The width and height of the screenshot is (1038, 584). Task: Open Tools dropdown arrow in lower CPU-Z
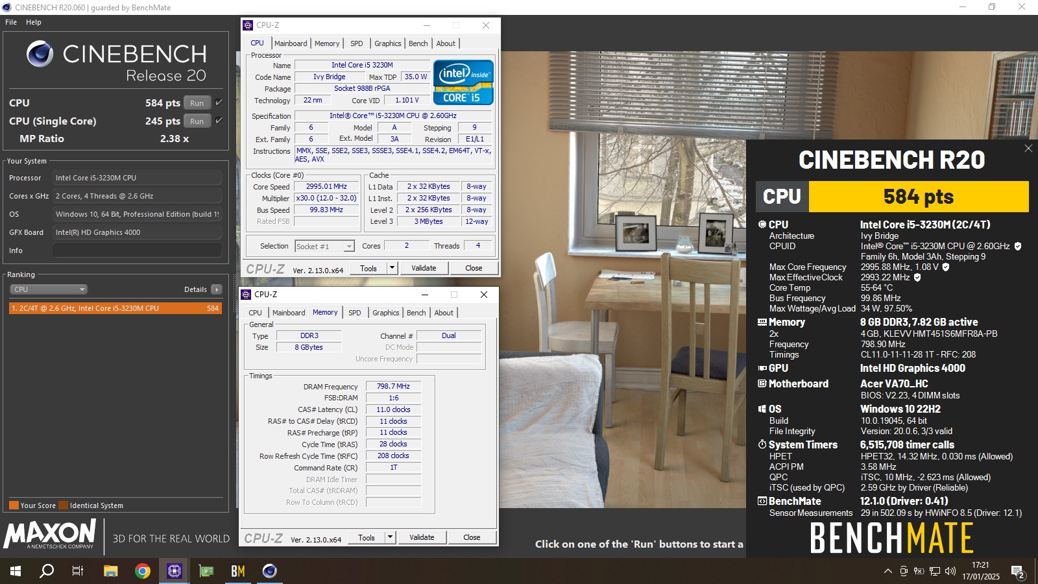[390, 537]
